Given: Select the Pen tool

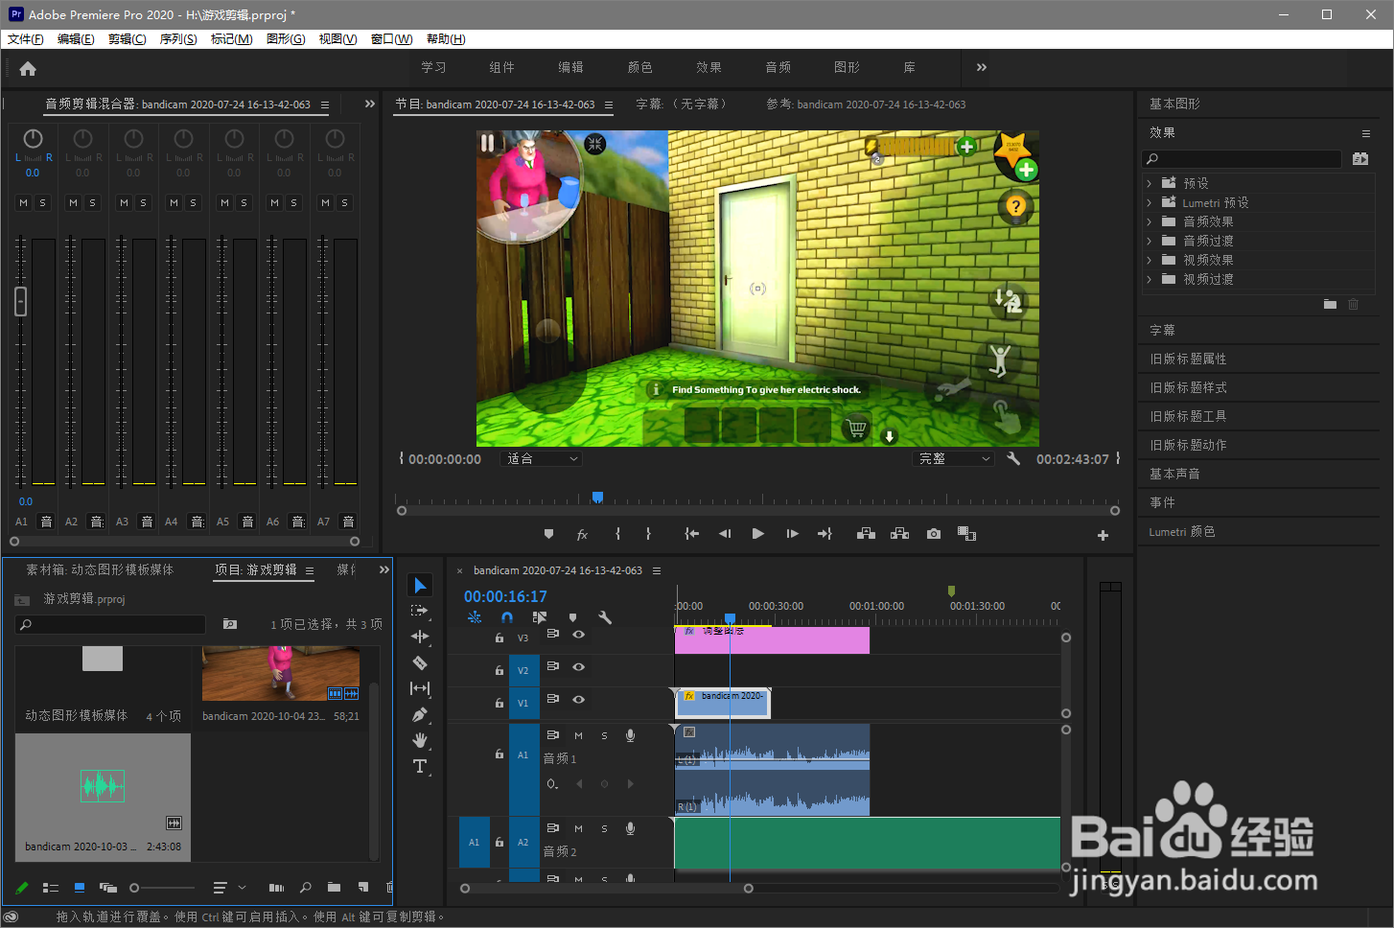Looking at the screenshot, I should [x=420, y=714].
